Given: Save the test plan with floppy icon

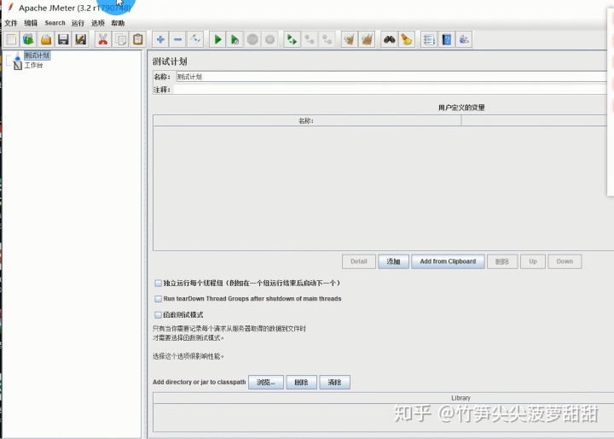Looking at the screenshot, I should click(x=63, y=39).
